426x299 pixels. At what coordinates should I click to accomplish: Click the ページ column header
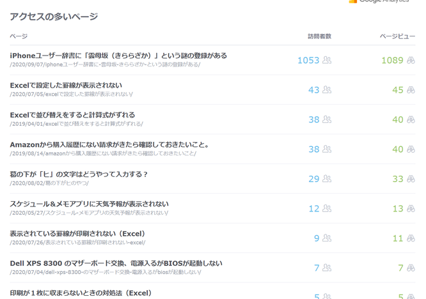[x=19, y=36]
